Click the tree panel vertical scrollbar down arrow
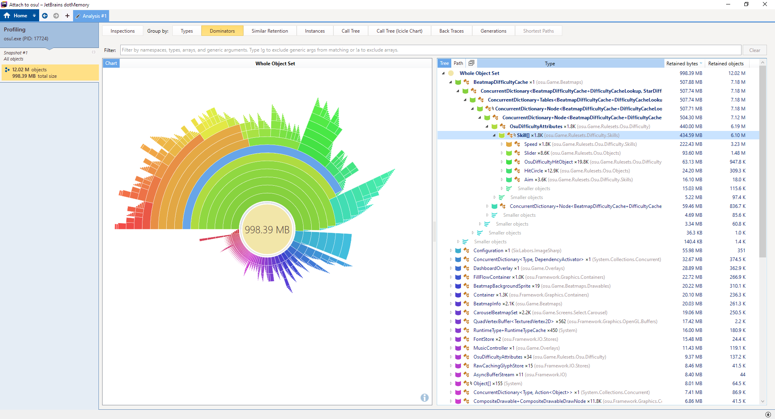 (762, 401)
